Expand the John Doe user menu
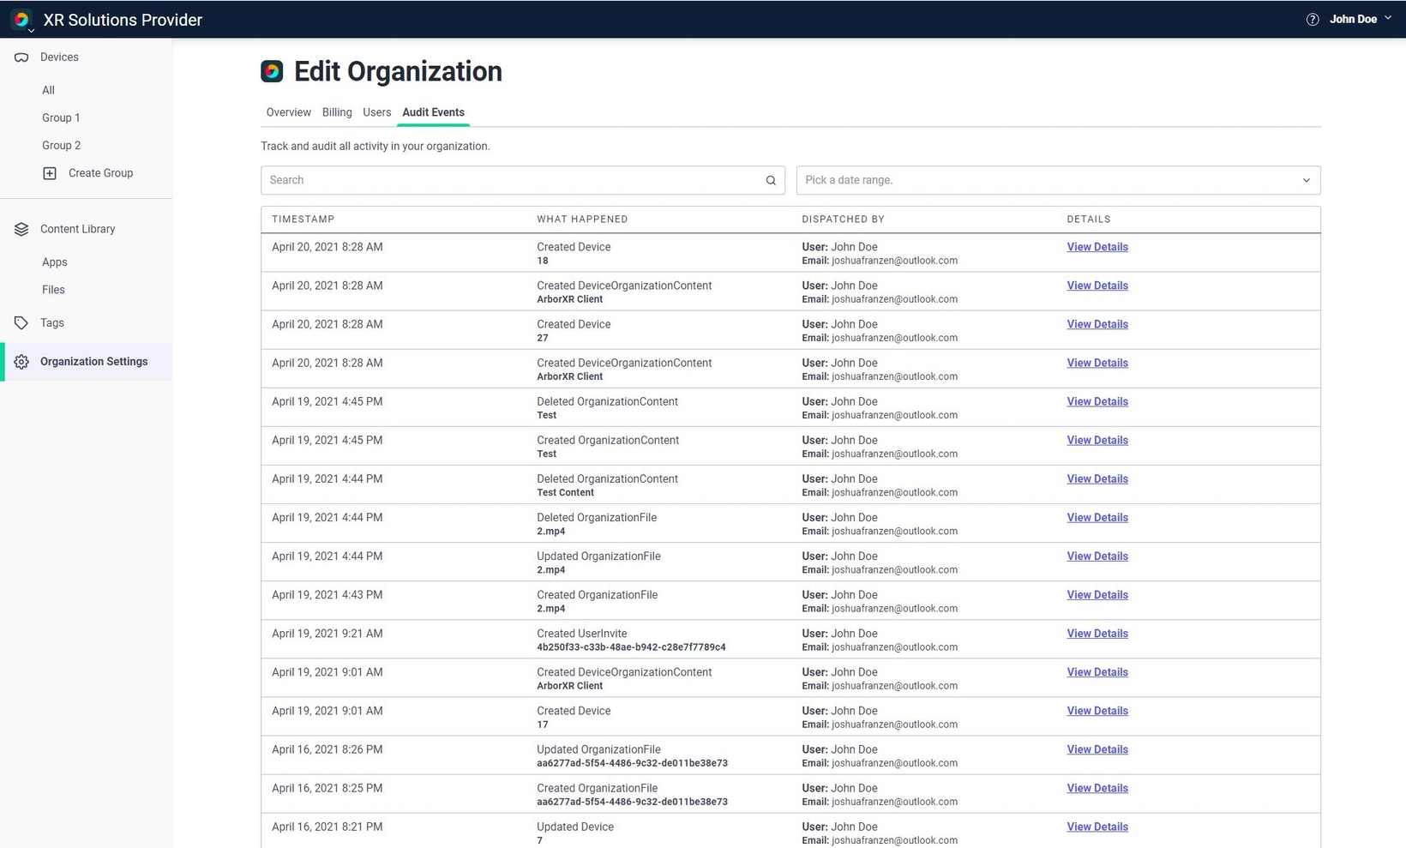This screenshot has height=848, width=1406. pyautogui.click(x=1361, y=19)
